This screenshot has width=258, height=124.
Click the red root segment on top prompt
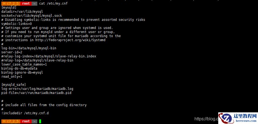click(26, 4)
